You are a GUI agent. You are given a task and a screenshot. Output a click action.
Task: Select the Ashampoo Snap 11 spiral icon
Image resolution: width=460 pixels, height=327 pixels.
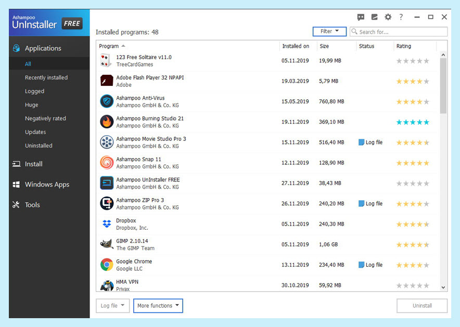[107, 163]
